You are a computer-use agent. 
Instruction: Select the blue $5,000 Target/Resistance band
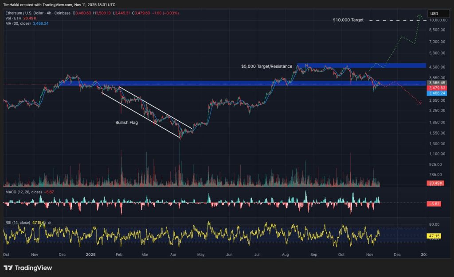point(359,65)
